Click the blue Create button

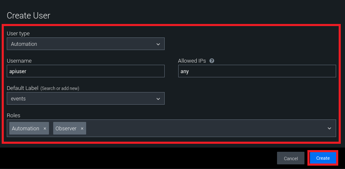coord(323,158)
